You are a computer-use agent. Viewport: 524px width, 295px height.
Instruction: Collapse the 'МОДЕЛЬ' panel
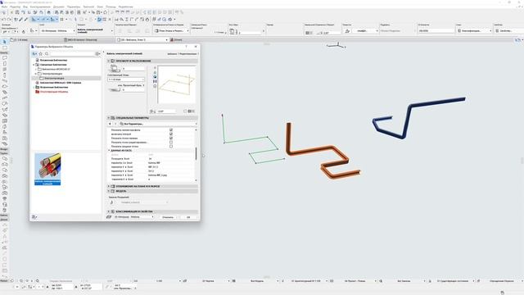pyautogui.click(x=109, y=191)
